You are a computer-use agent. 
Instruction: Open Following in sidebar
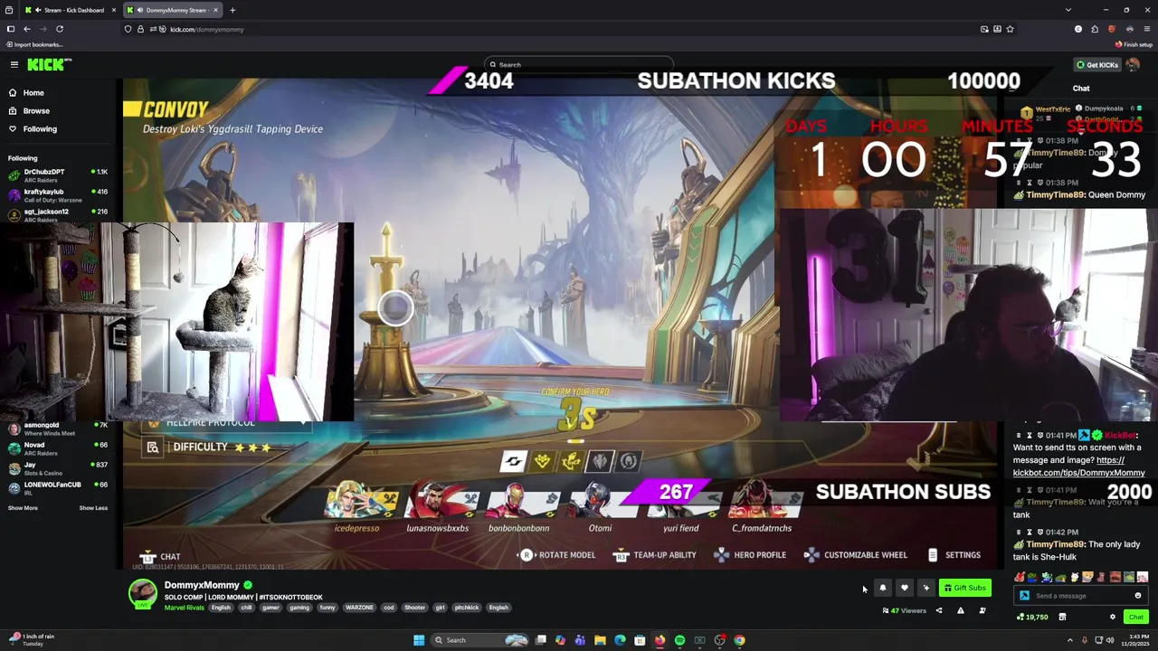coord(40,128)
